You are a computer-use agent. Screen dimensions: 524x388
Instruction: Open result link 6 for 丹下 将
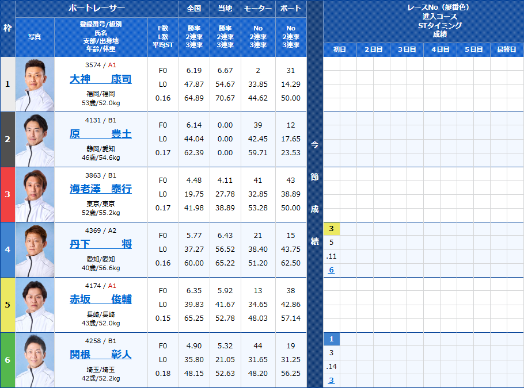[331, 270]
